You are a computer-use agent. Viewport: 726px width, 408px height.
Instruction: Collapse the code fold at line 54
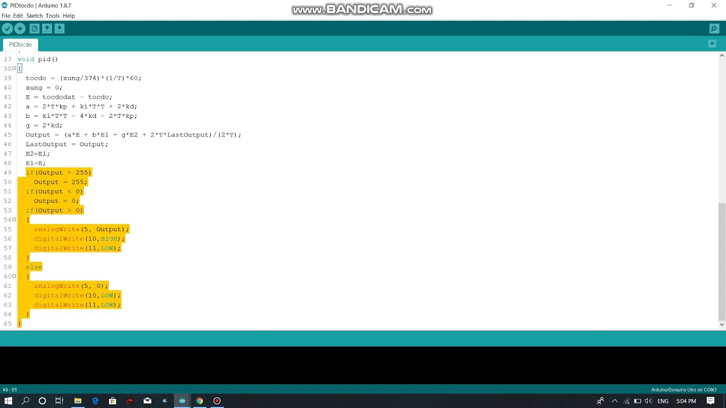pyautogui.click(x=14, y=220)
